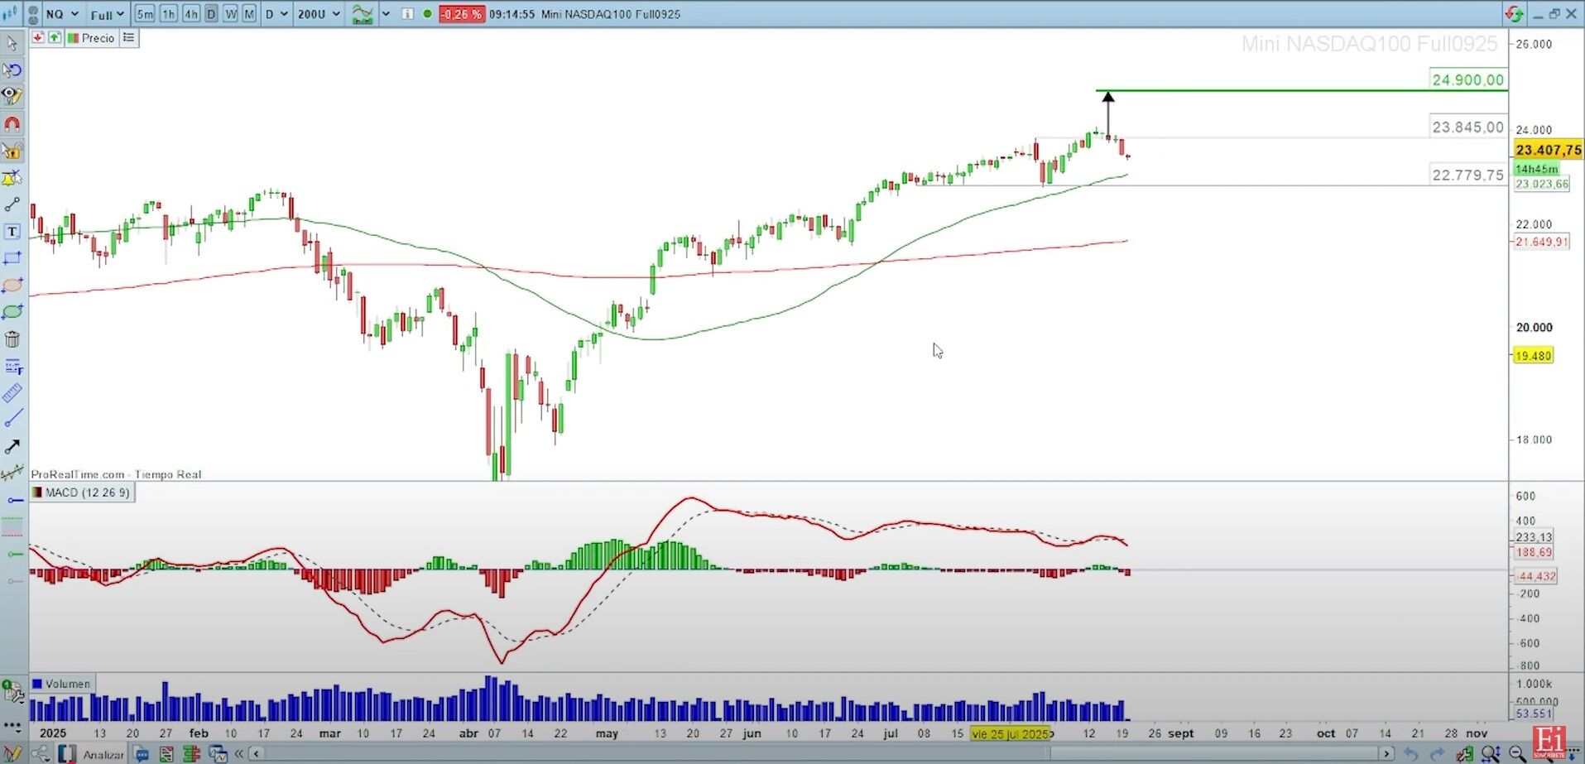Select the arrow cursor tool
1585x764 pixels.
click(x=12, y=43)
